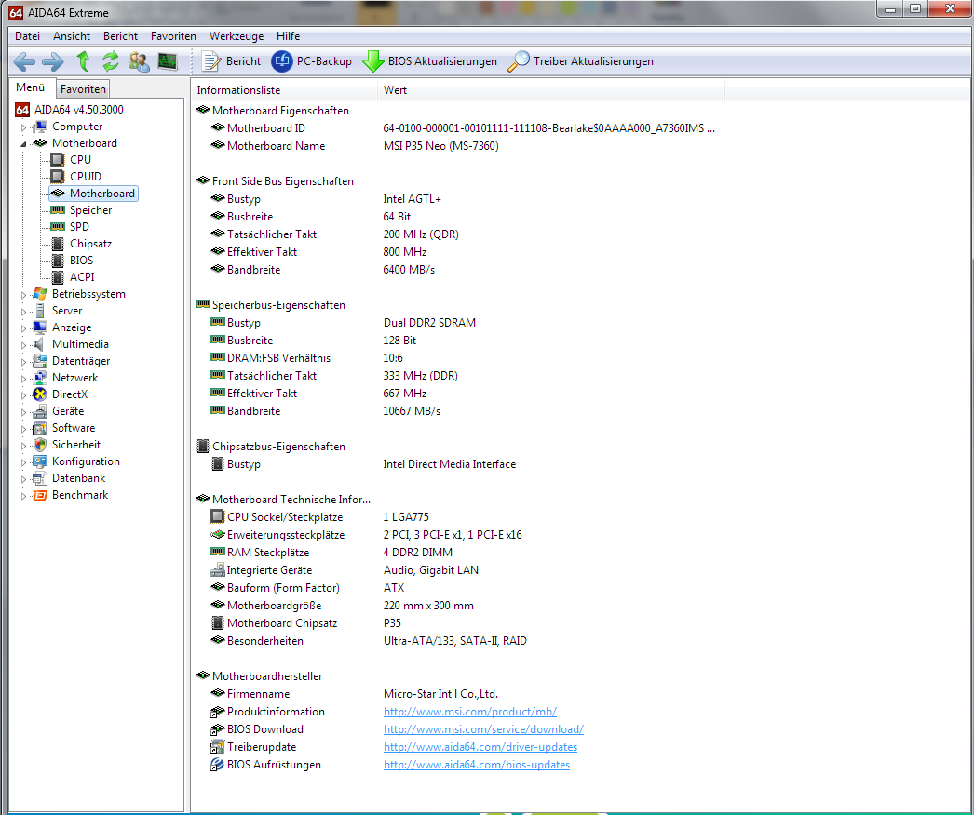Open Datei menu
This screenshot has height=815, width=974.
point(27,36)
